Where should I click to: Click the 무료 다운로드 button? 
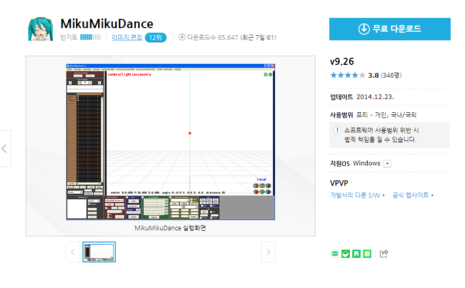[x=390, y=29]
